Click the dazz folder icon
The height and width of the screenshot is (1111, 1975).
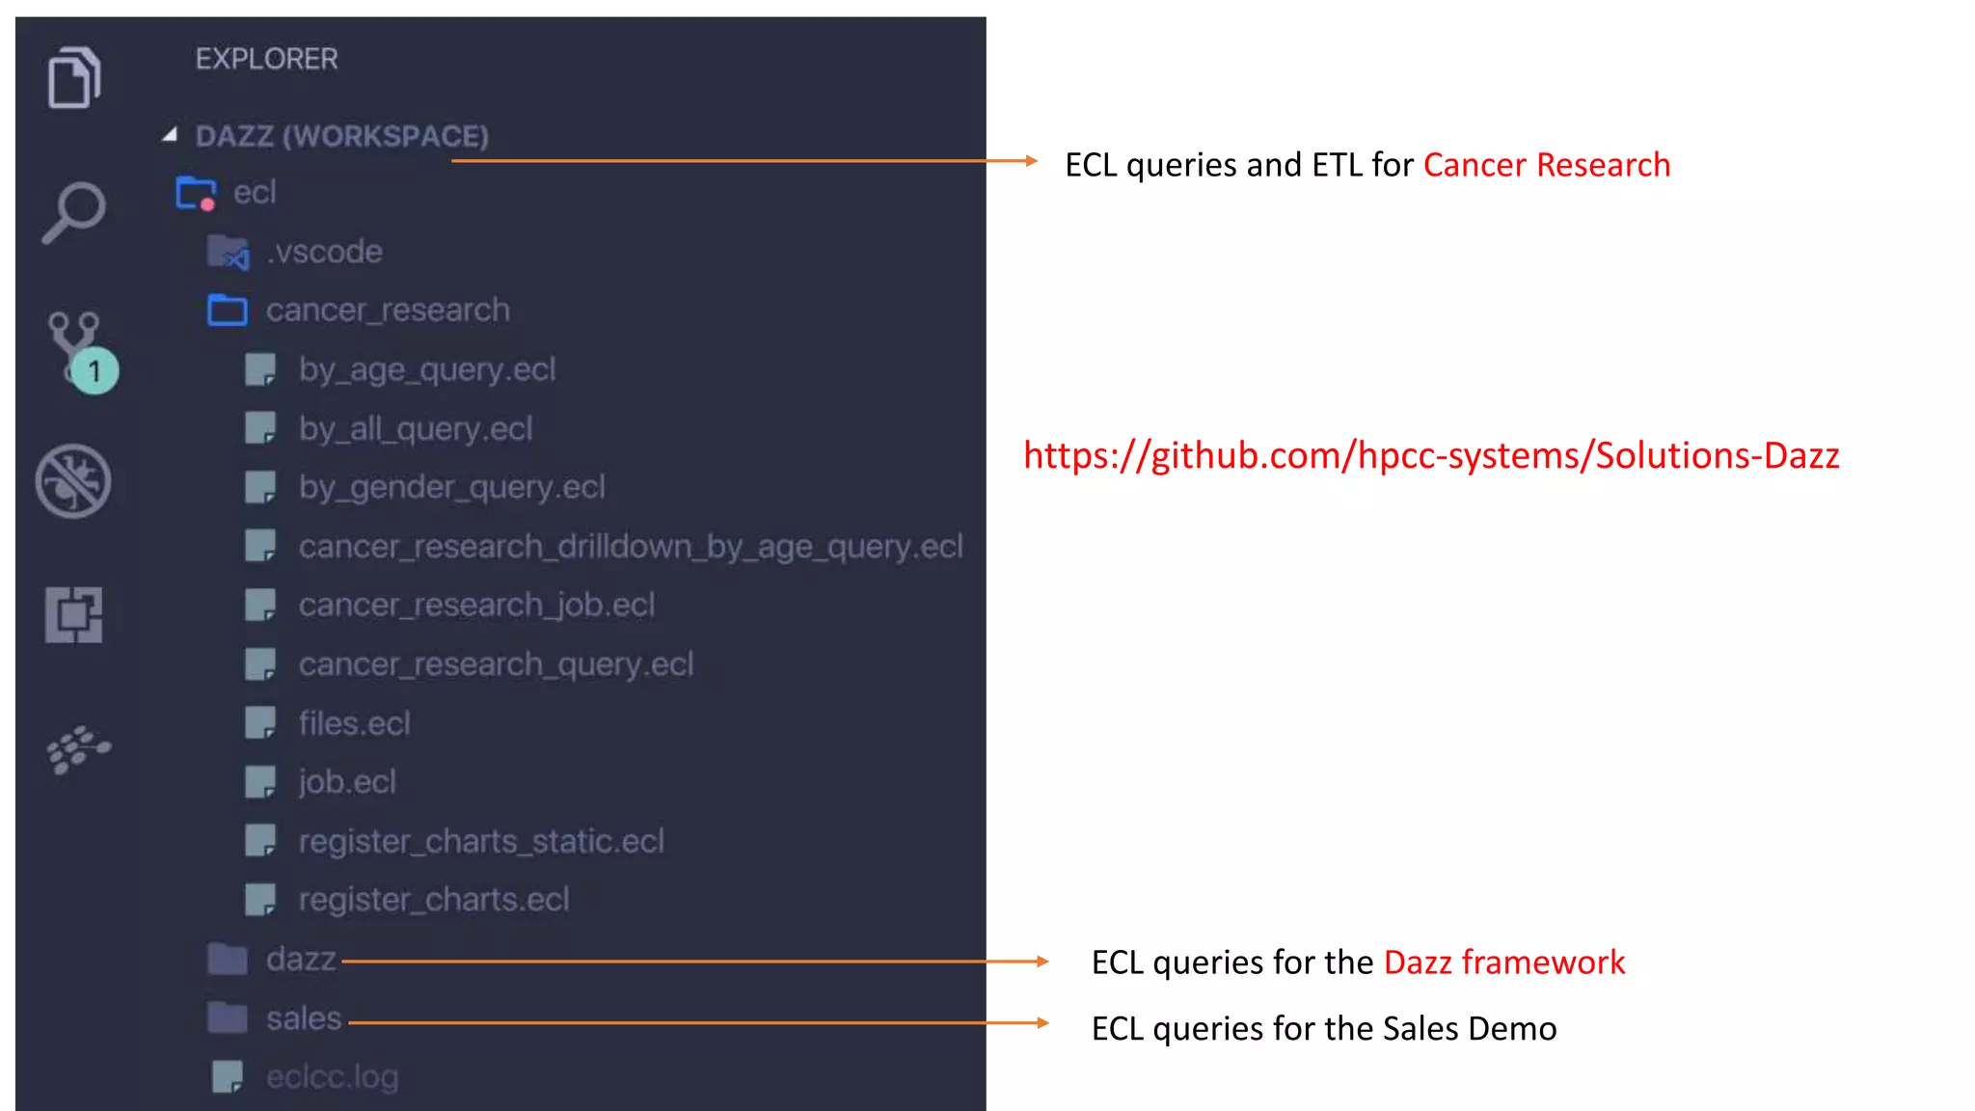228,959
